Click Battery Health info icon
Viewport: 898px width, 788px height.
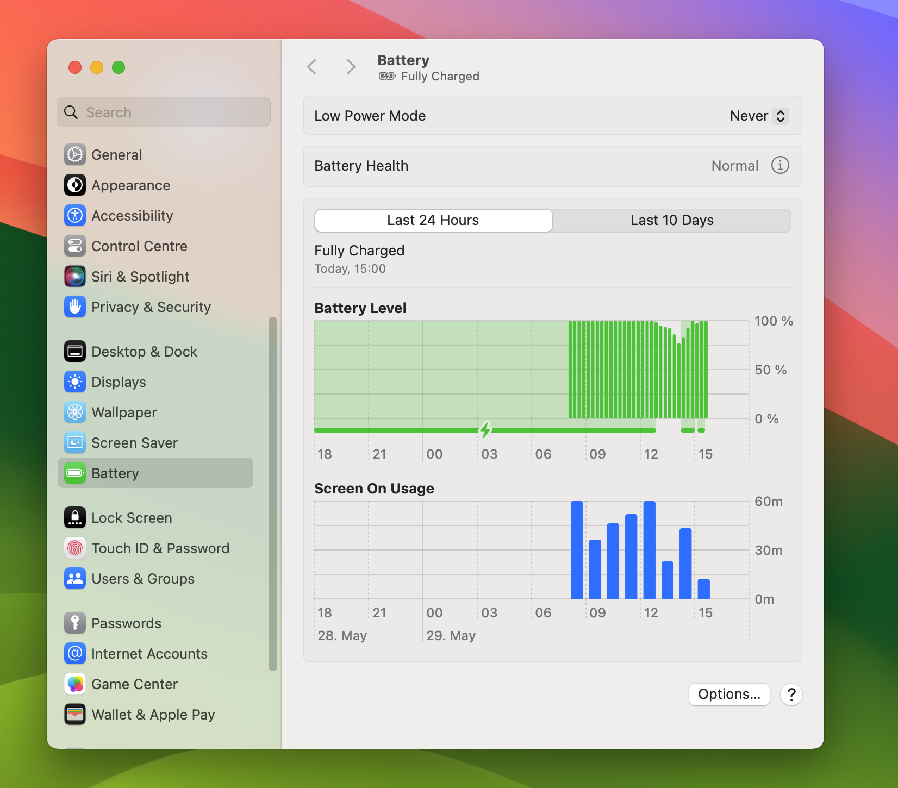click(780, 165)
